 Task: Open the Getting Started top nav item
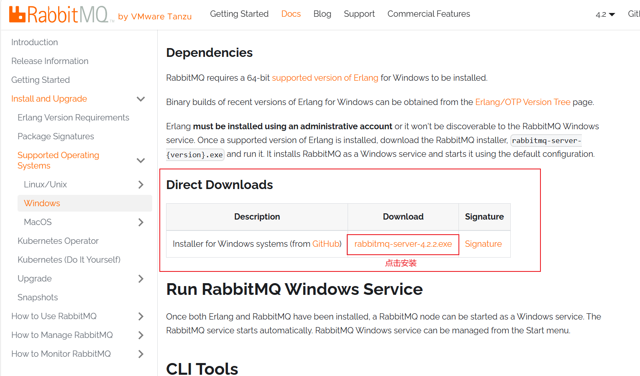(x=239, y=14)
